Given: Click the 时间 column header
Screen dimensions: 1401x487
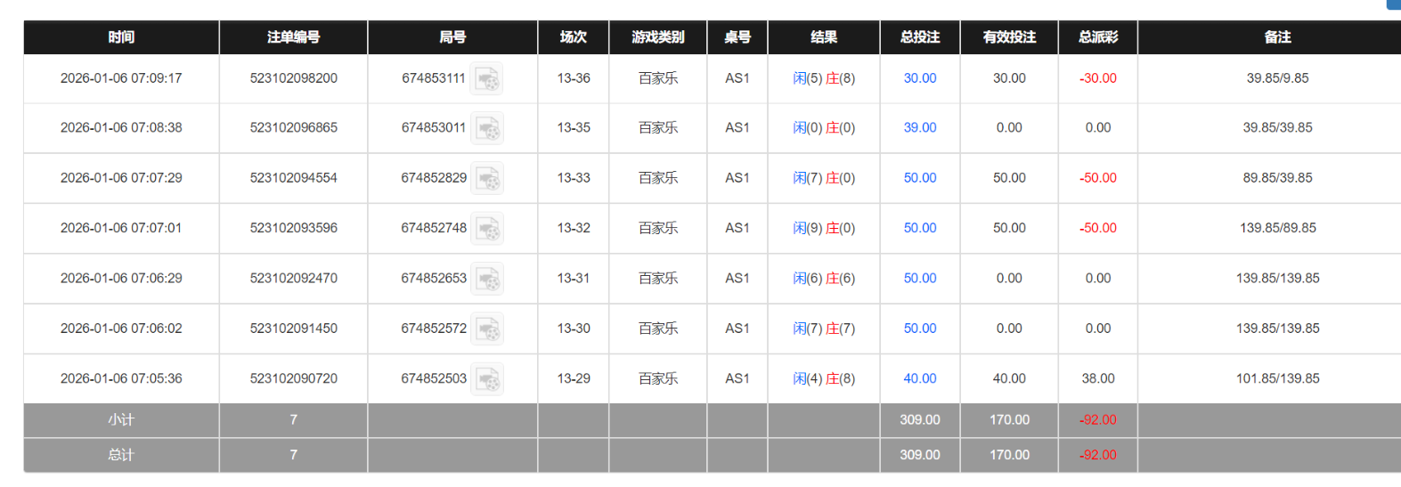Looking at the screenshot, I should pos(121,37).
